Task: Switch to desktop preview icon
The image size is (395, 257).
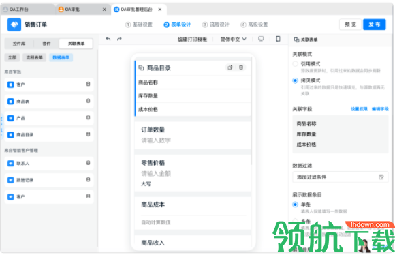Action: pyautogui.click(x=261, y=39)
